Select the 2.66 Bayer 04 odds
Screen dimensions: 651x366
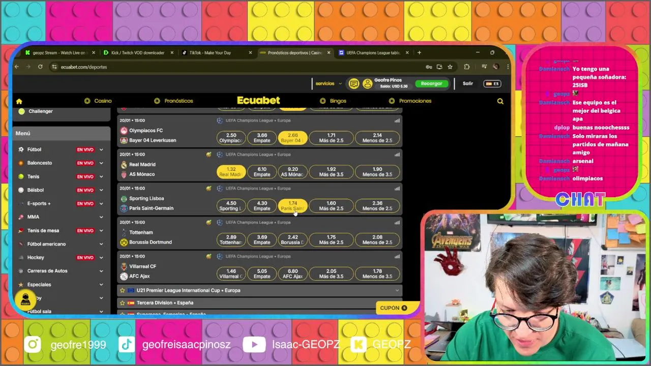pos(293,138)
